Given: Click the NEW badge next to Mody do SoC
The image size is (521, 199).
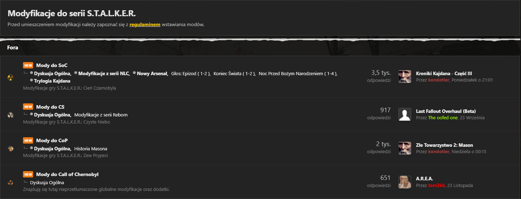Looking at the screenshot, I should coord(28,65).
